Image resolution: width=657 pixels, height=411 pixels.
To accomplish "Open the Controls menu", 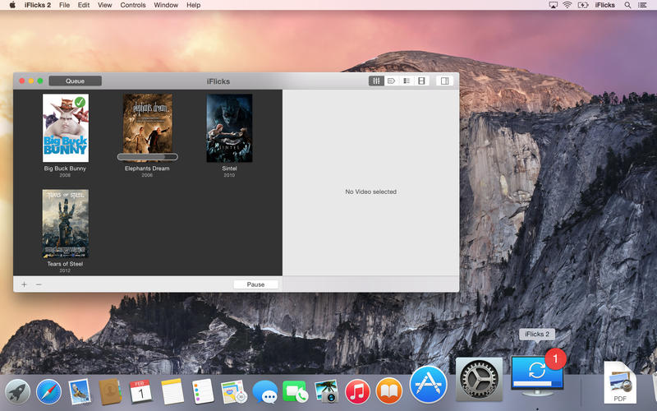I will click(133, 5).
